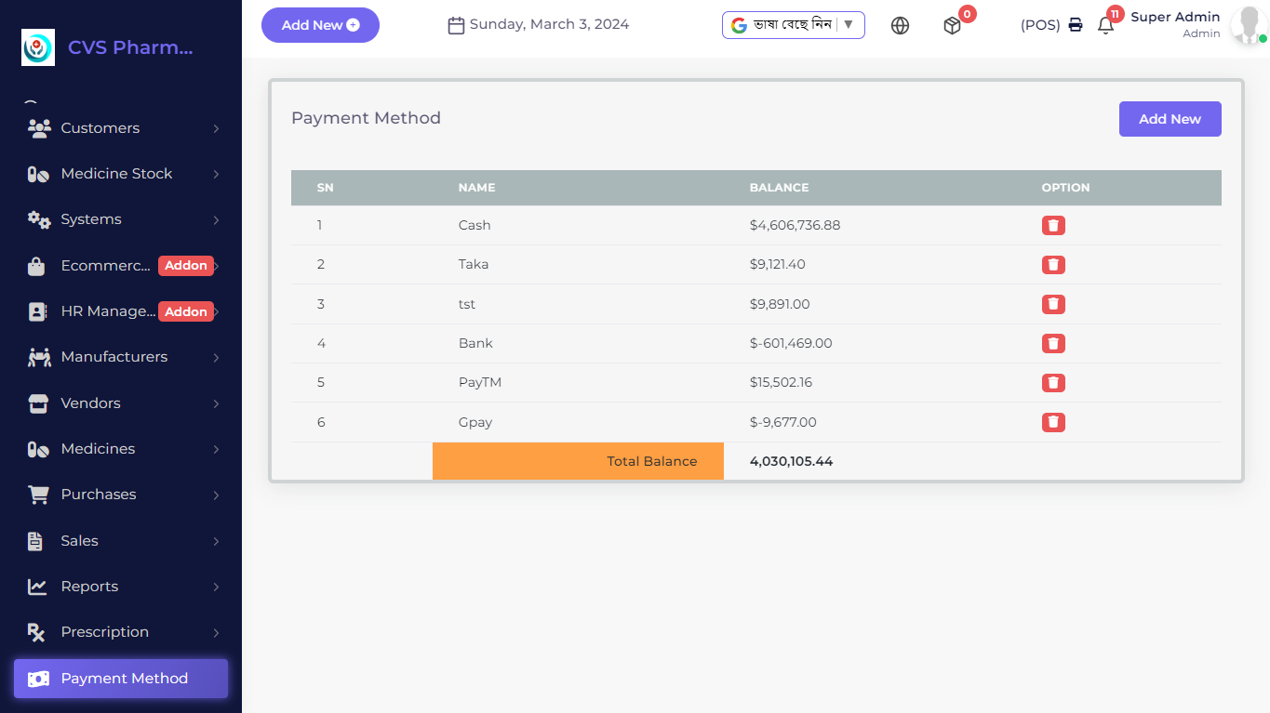Click the top bar Add New button

coord(320,25)
